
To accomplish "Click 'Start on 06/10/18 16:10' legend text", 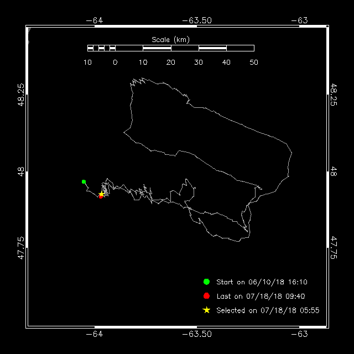I will [x=262, y=282].
